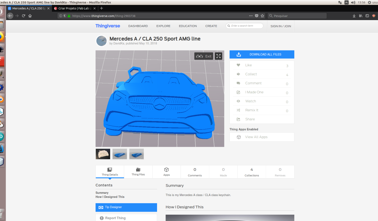Open the Apps tab
Screen dimensions: 378x221
coord(167,172)
